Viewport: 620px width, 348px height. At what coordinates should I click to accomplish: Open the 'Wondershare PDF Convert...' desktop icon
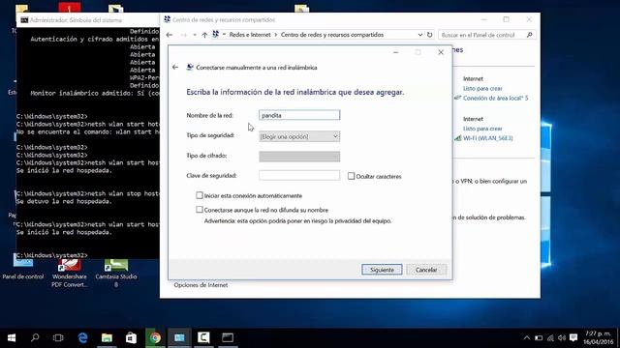[70, 273]
